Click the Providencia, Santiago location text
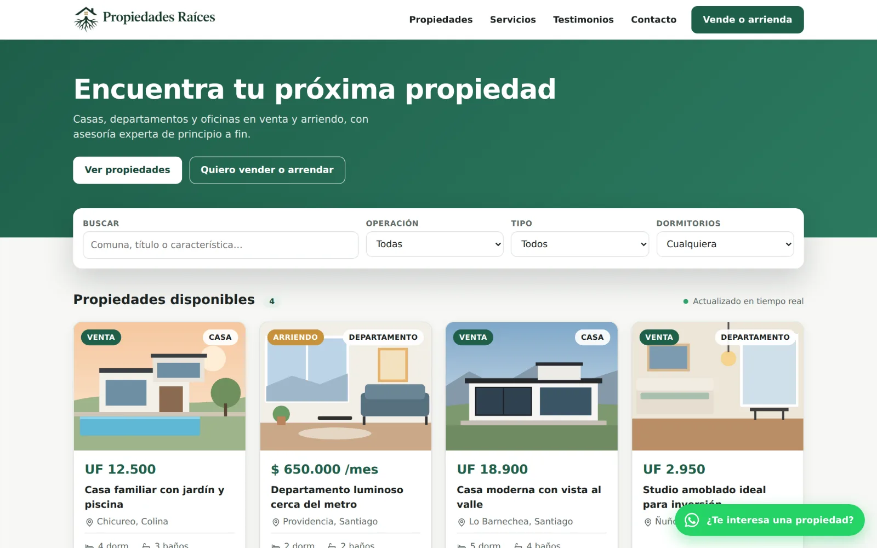Screen dimensions: 877x548 [x=331, y=522]
